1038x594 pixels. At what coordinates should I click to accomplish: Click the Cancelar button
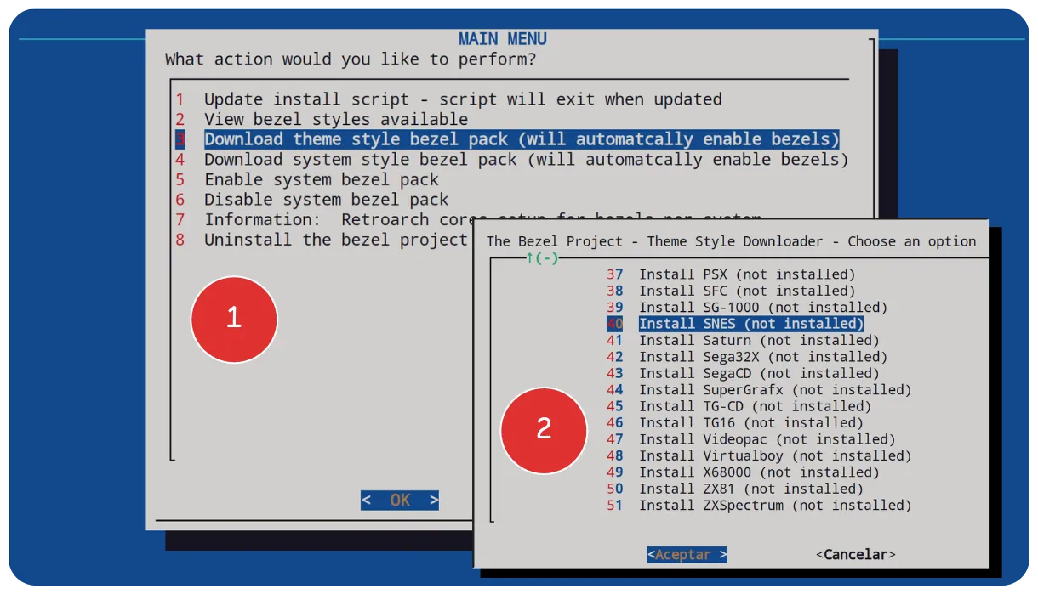(x=855, y=555)
